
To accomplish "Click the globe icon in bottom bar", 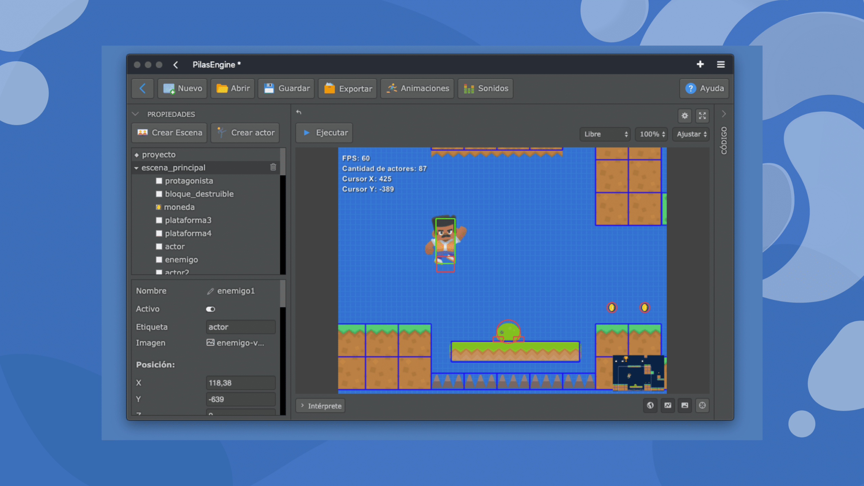I will pyautogui.click(x=650, y=405).
